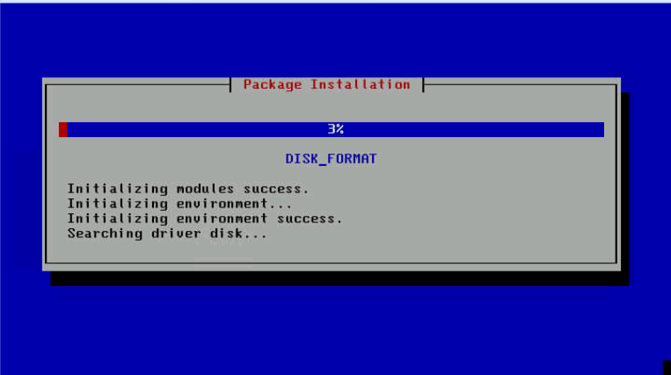Click the dialog's top border line right of title

click(521, 84)
